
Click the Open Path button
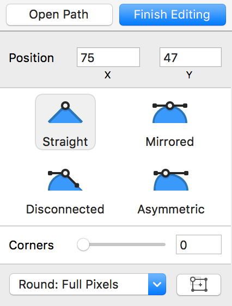59,15
